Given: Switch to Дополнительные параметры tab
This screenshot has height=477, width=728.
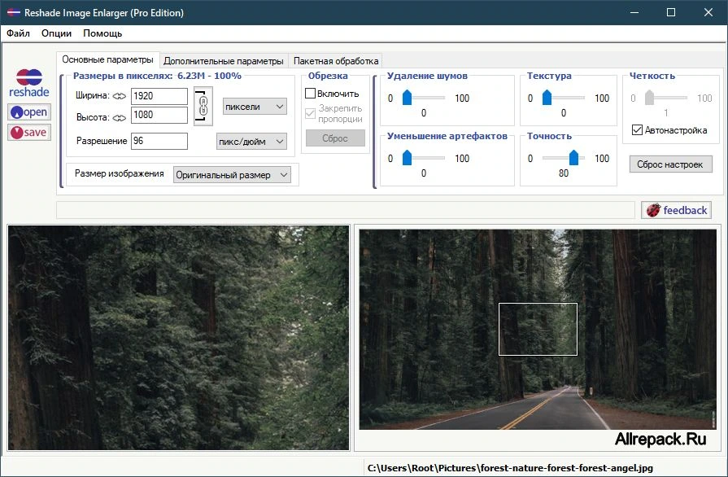Looking at the screenshot, I should tap(224, 61).
